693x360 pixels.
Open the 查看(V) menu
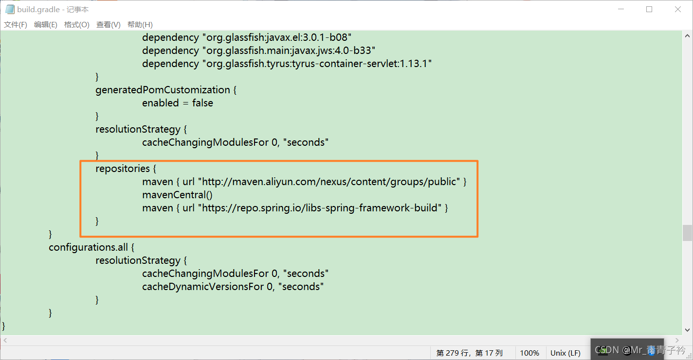point(108,25)
